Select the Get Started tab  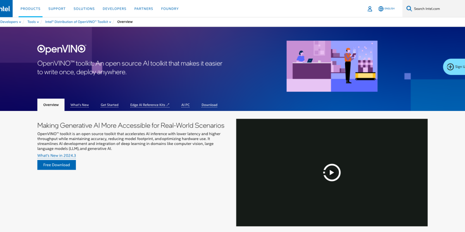(109, 105)
